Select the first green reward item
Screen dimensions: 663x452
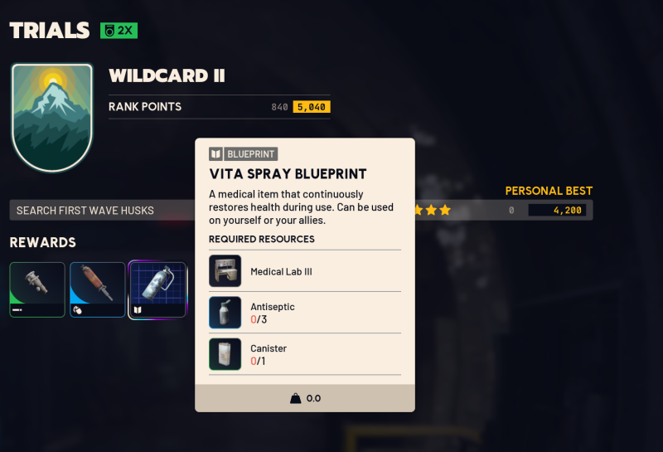tap(37, 290)
